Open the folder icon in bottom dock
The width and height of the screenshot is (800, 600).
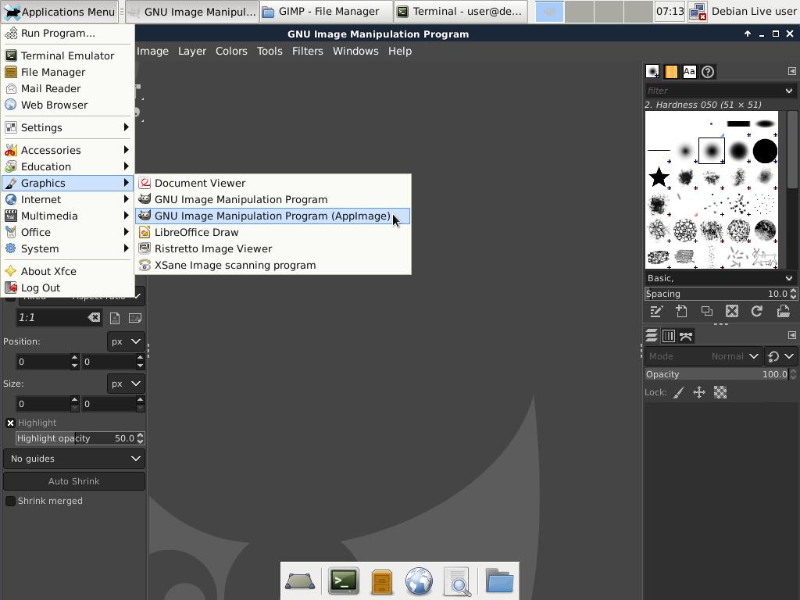(x=499, y=580)
